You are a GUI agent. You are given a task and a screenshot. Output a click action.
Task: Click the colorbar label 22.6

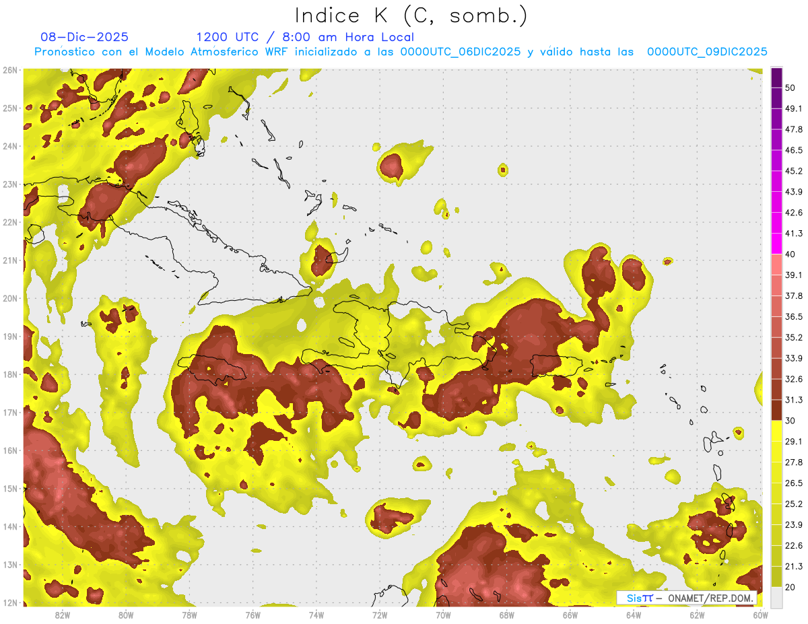794,546
